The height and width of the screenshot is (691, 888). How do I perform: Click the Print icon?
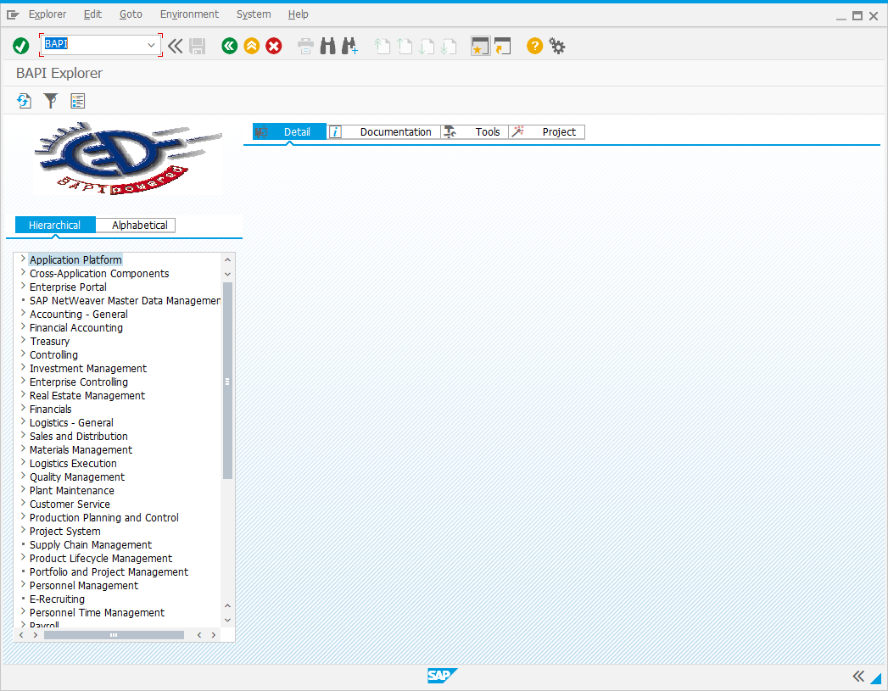click(x=305, y=47)
